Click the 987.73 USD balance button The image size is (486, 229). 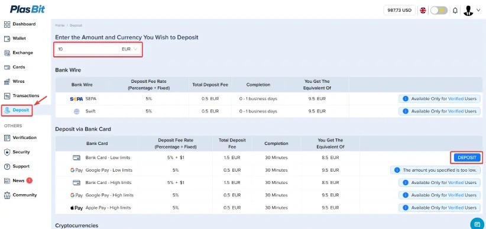pyautogui.click(x=399, y=10)
